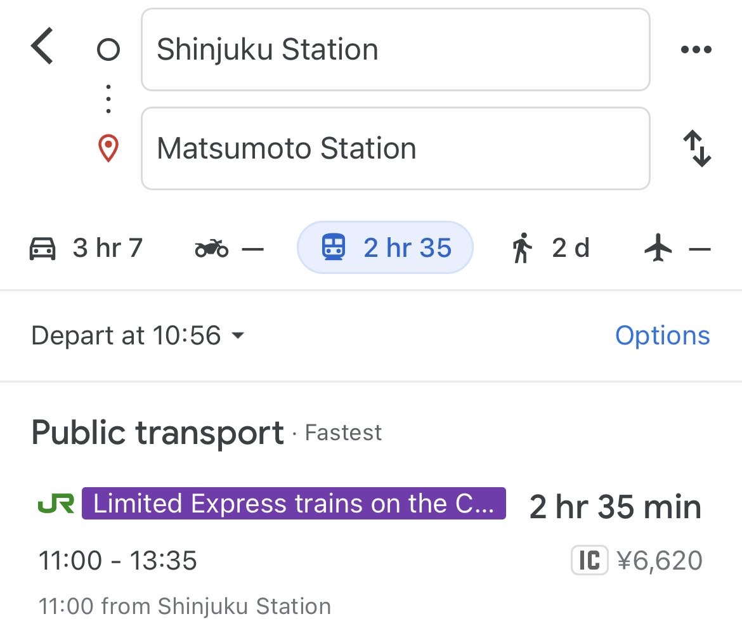The image size is (742, 640).
Task: Select driving mode with the car icon
Action: (86, 248)
